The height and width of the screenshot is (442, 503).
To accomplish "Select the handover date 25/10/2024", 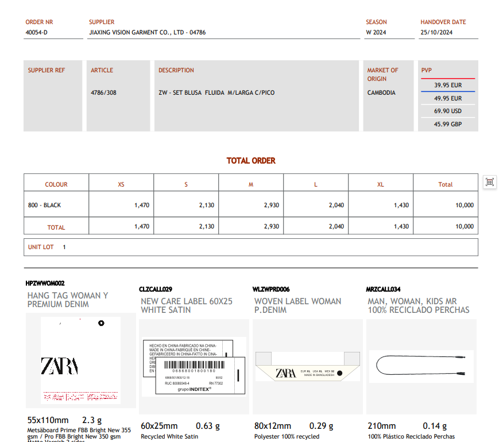I will (x=436, y=33).
